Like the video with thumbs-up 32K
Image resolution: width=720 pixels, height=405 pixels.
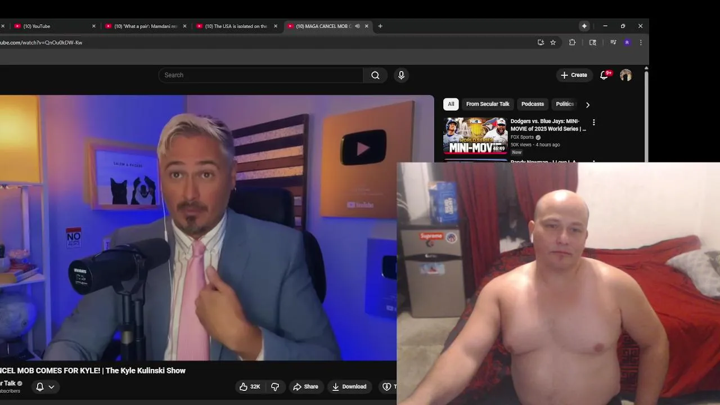(249, 386)
